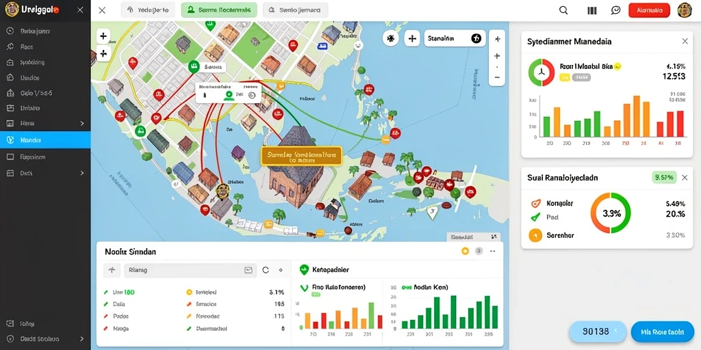Click the refresh icon beside Riamg search field

tap(266, 270)
